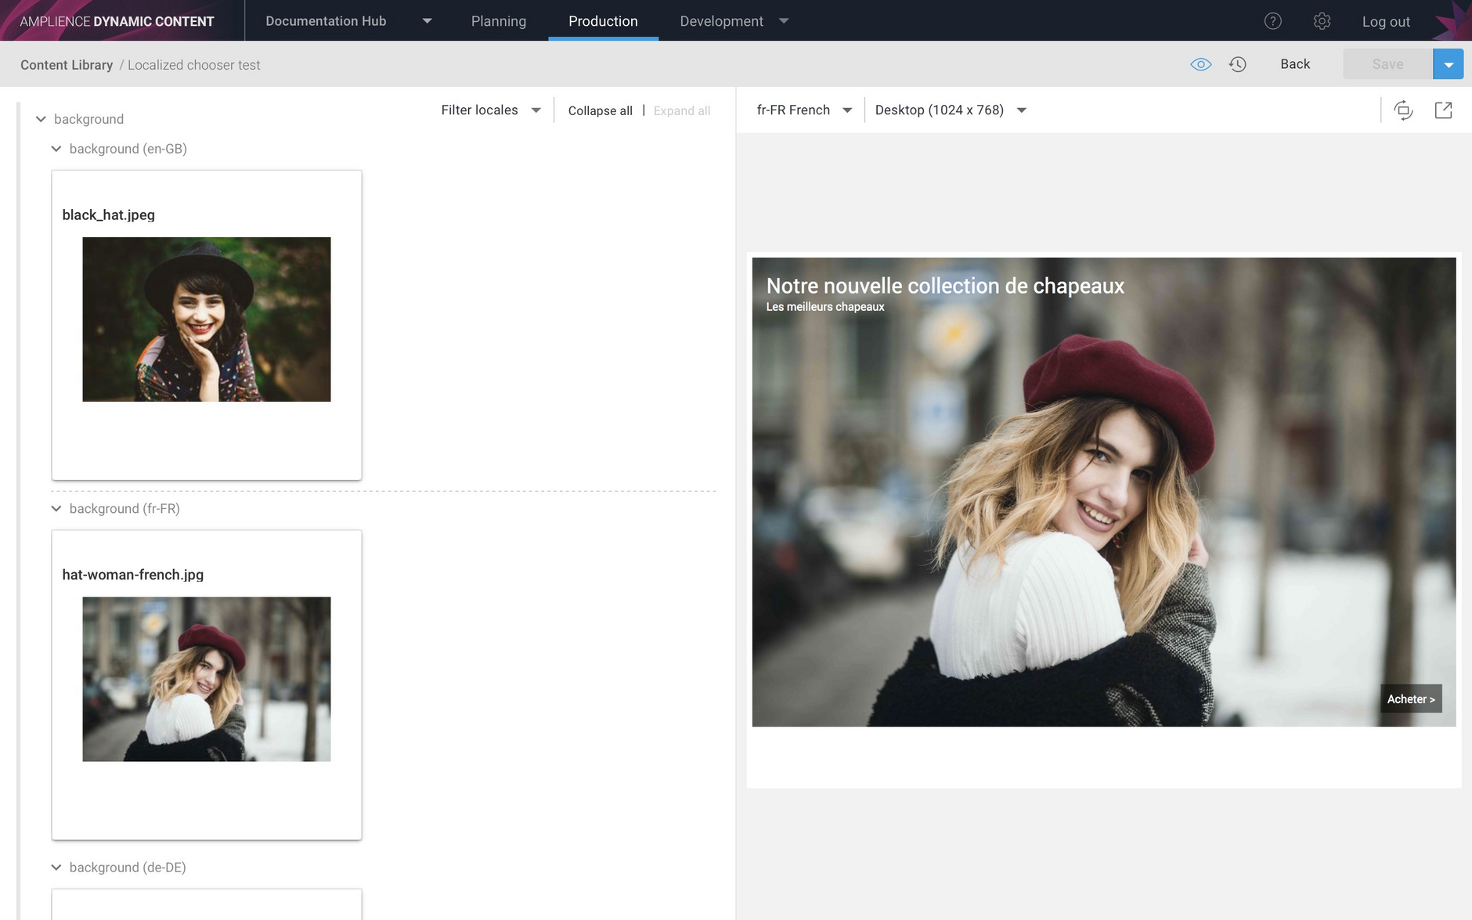Screen dimensions: 1472x920
Task: Click the Acheter > button in preview
Action: coord(1411,699)
